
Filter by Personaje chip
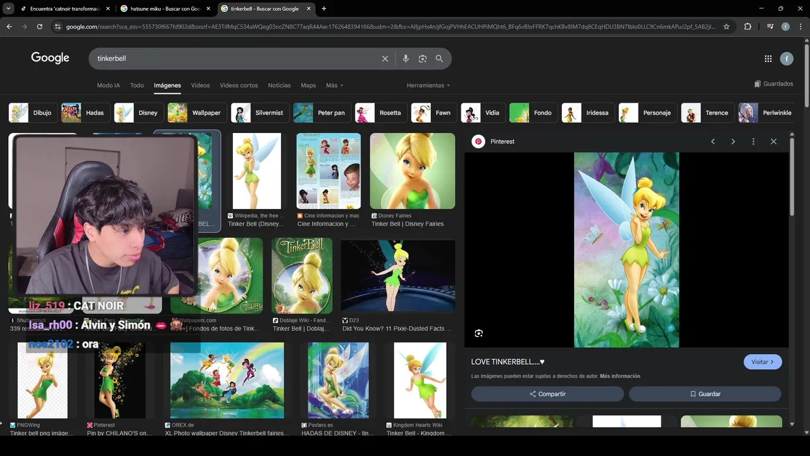tap(647, 113)
